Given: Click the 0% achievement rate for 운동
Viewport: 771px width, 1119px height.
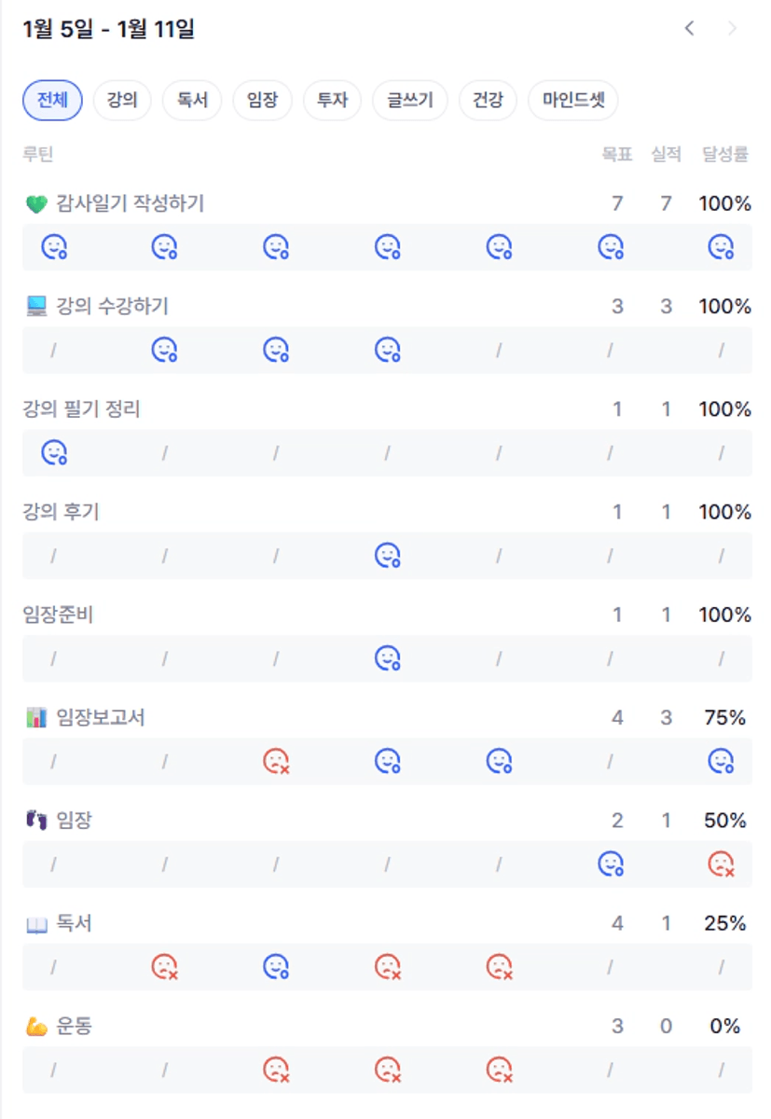Looking at the screenshot, I should [x=724, y=1027].
